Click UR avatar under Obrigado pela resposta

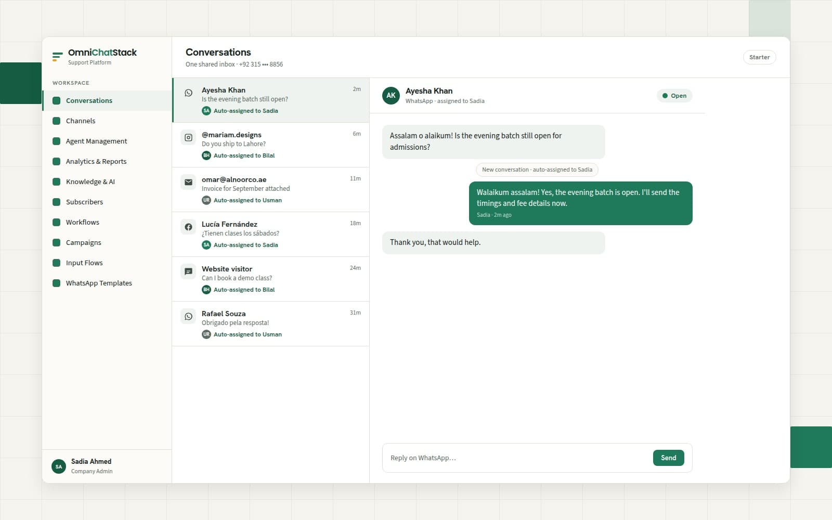[206, 334]
